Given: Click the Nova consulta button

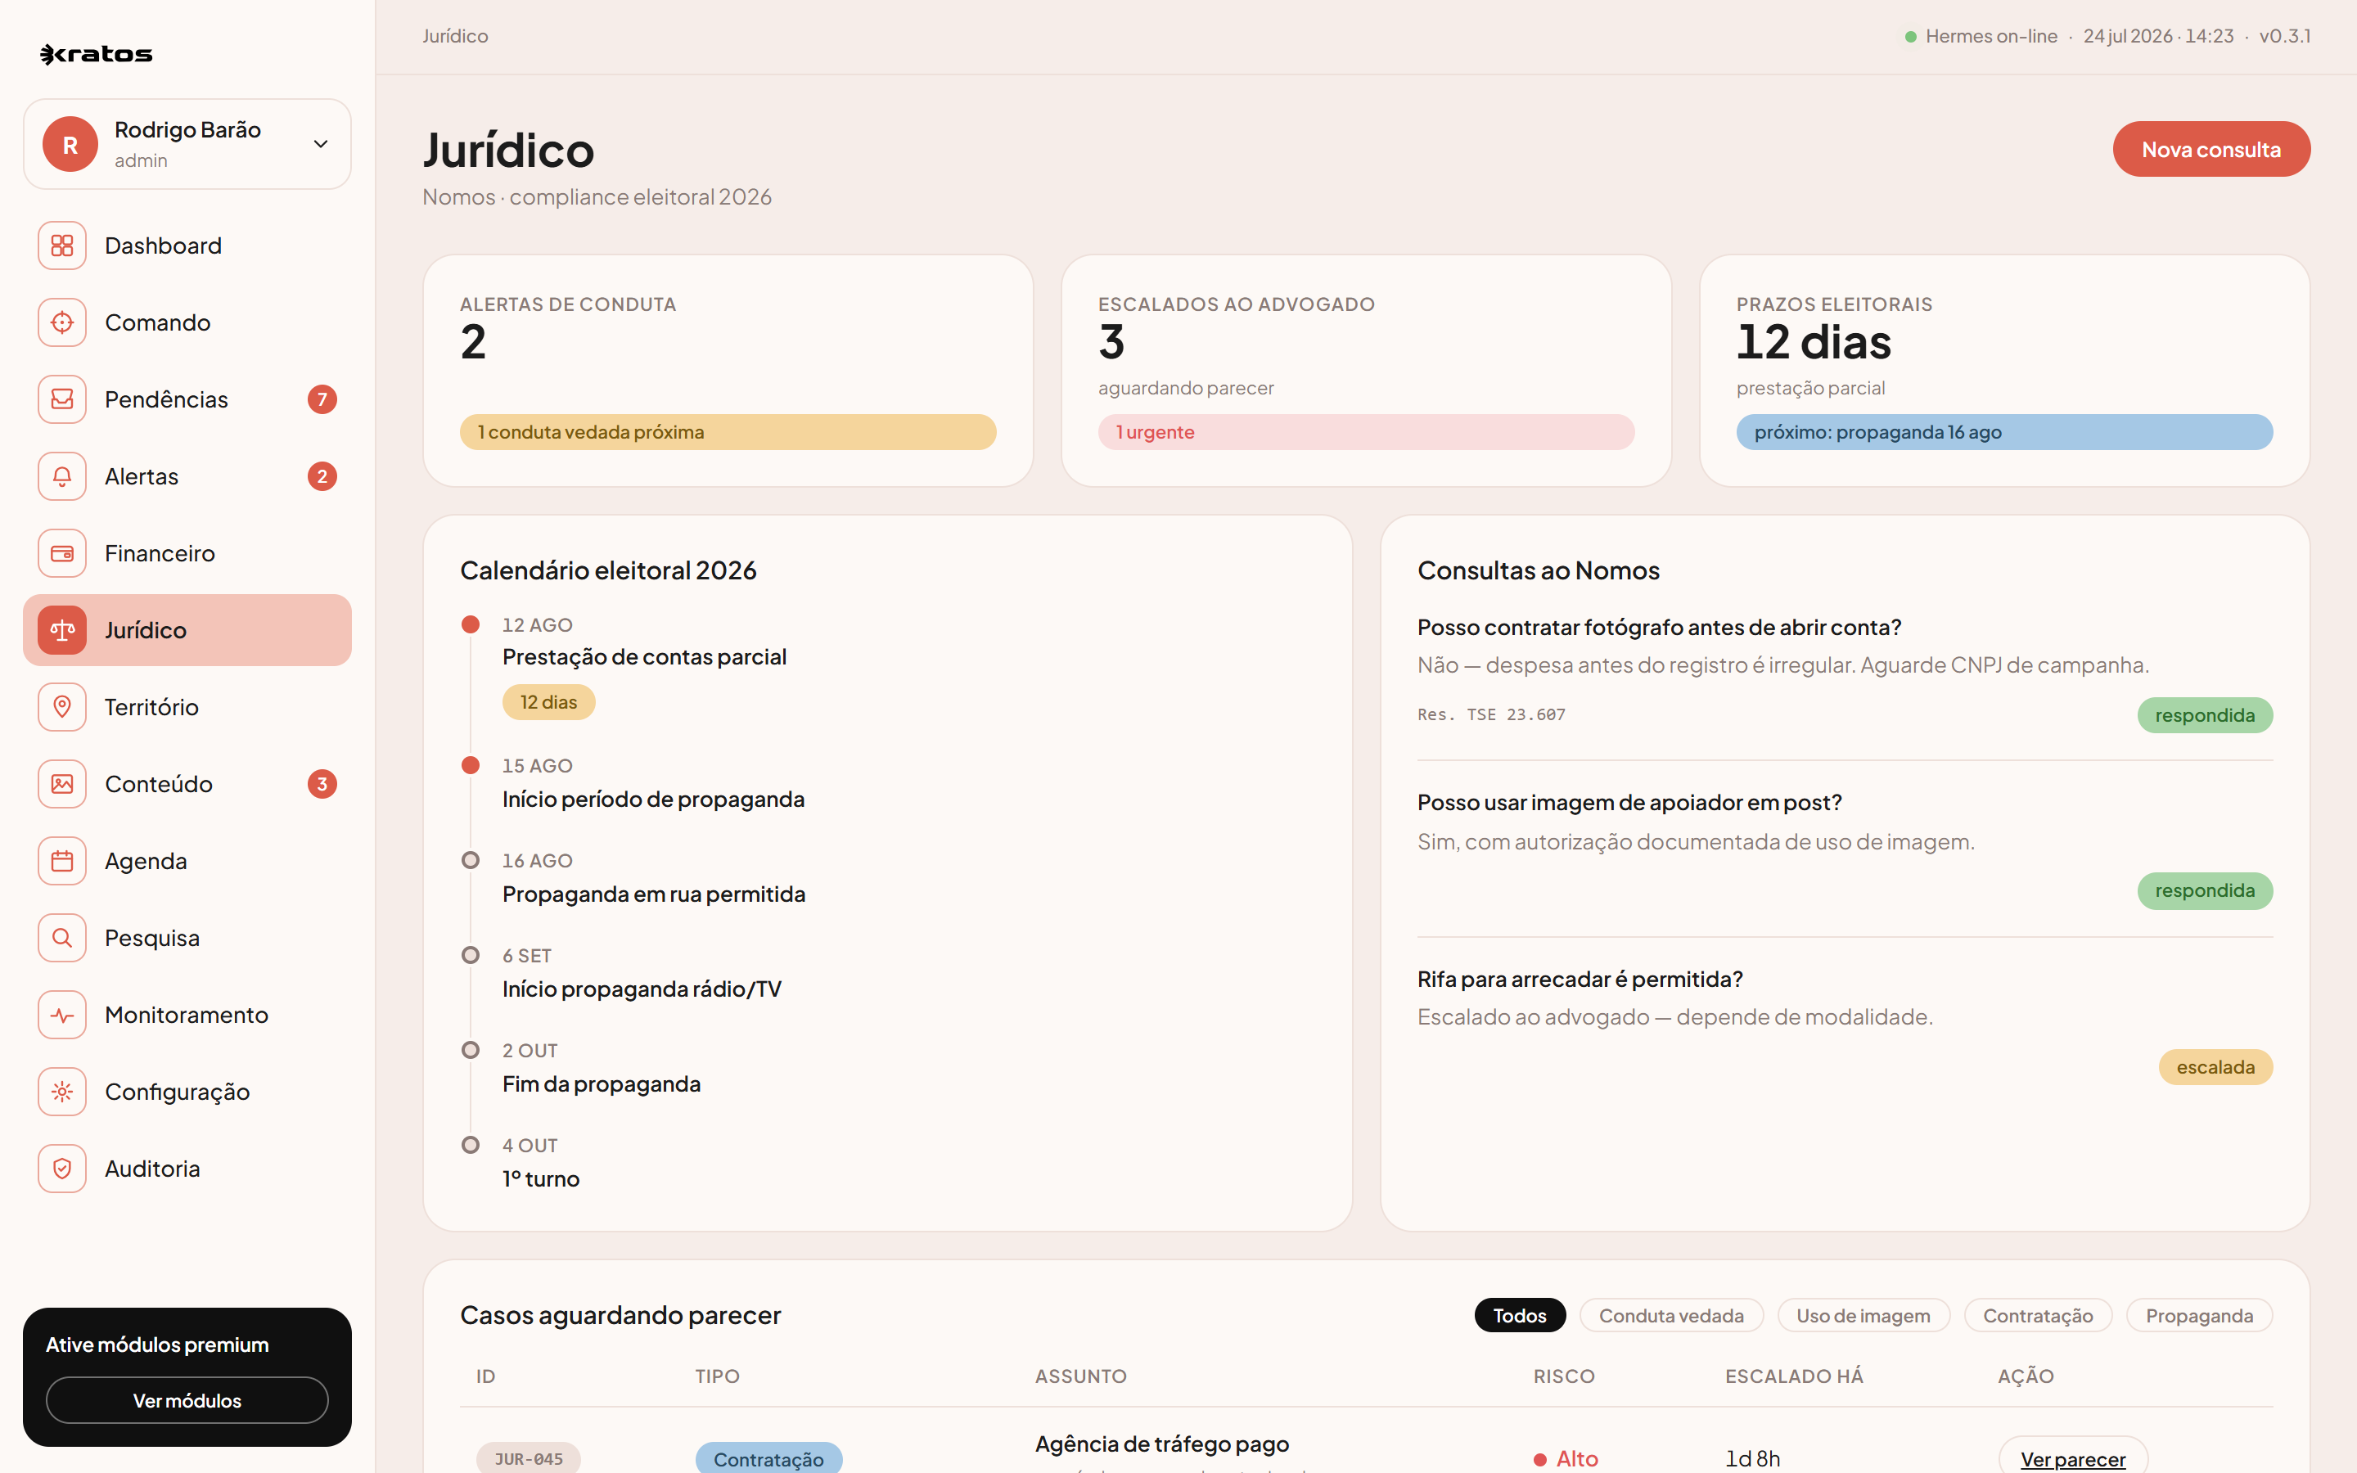Looking at the screenshot, I should (2211, 149).
